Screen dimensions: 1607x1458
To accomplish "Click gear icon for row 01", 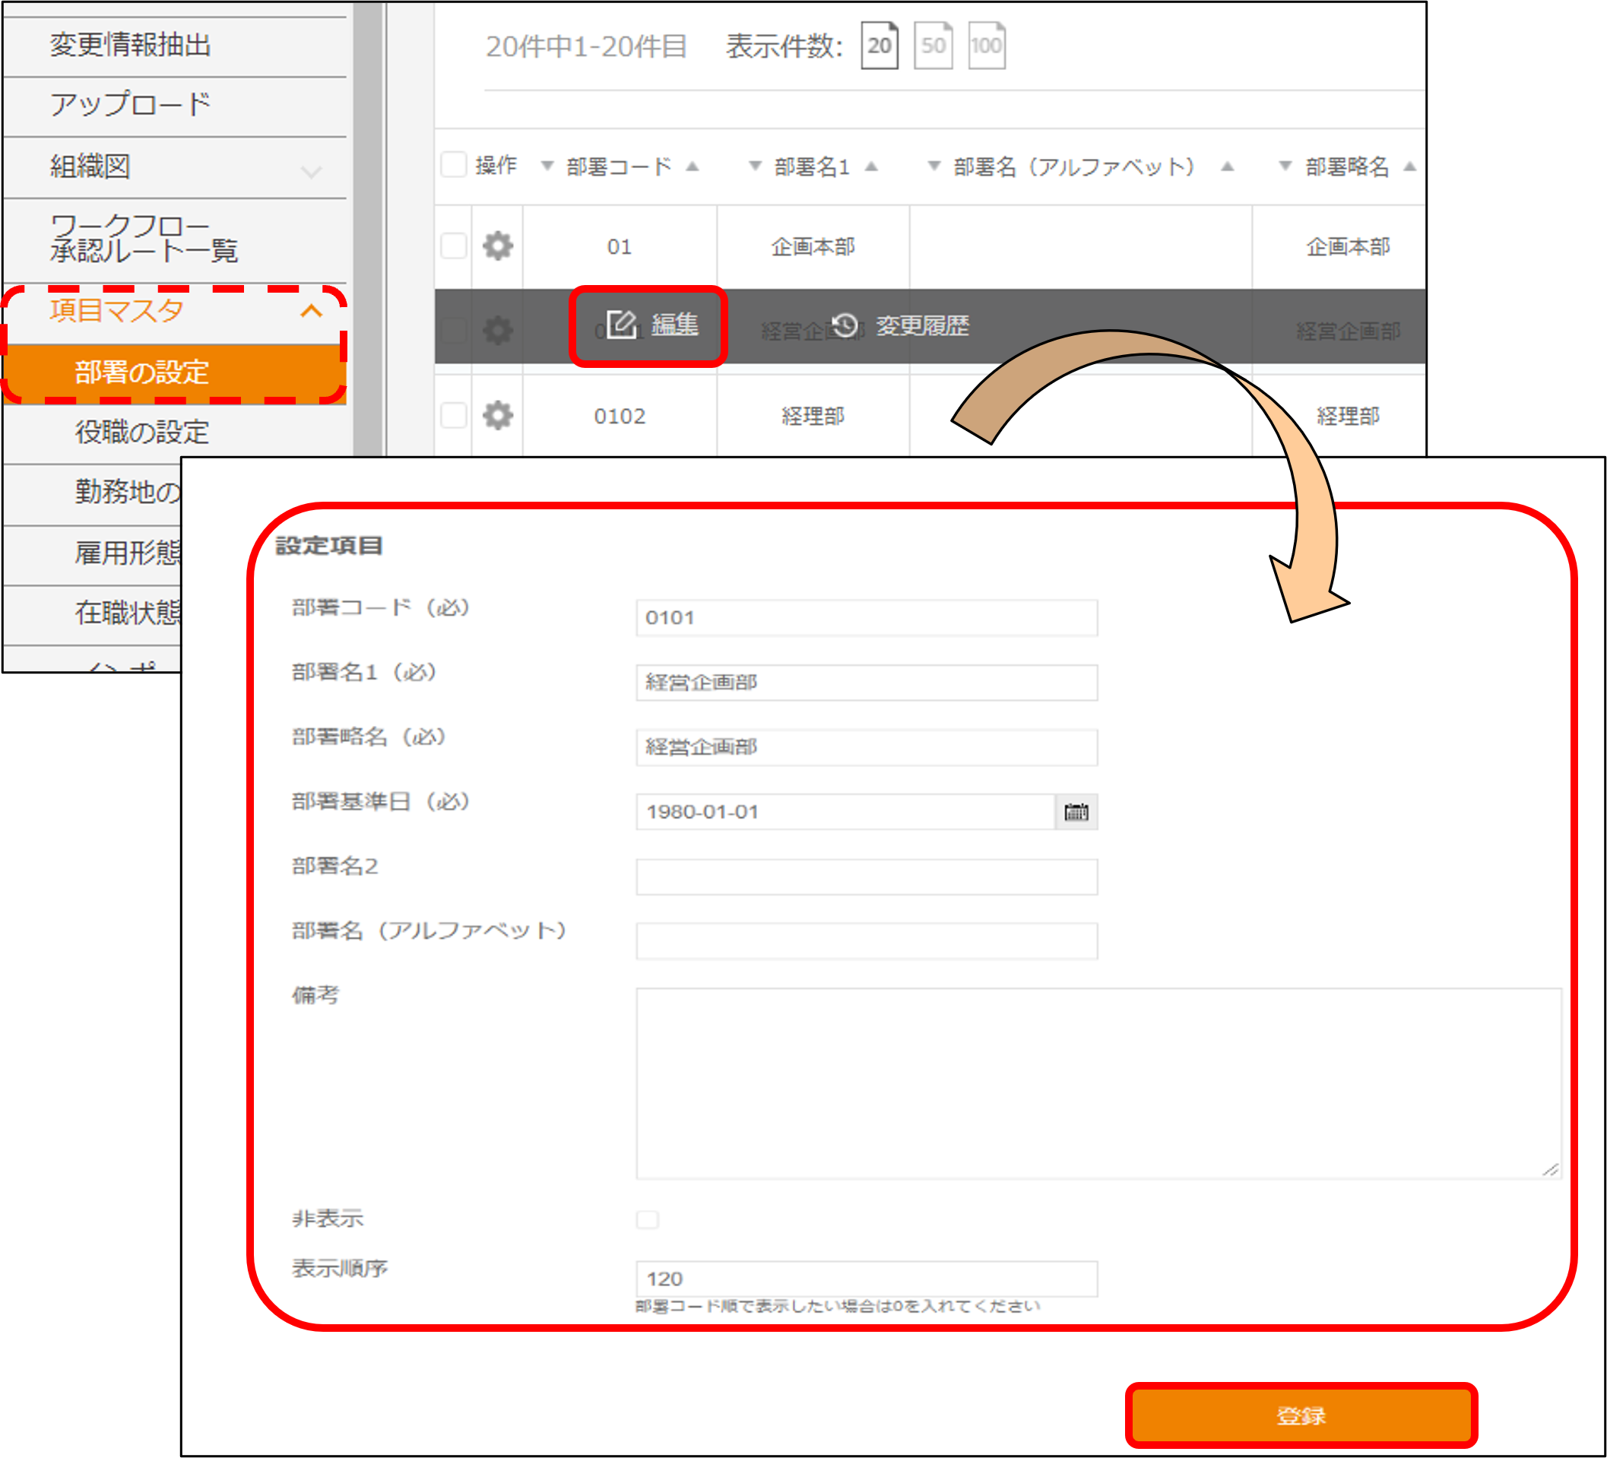I will pyautogui.click(x=497, y=246).
